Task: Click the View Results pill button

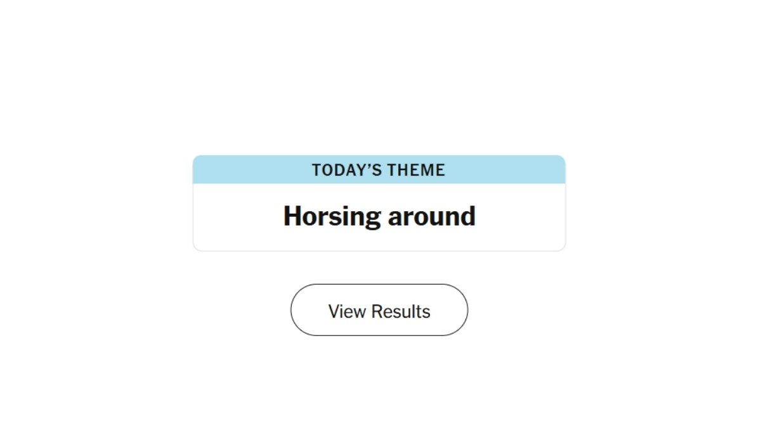Action: [379, 310]
